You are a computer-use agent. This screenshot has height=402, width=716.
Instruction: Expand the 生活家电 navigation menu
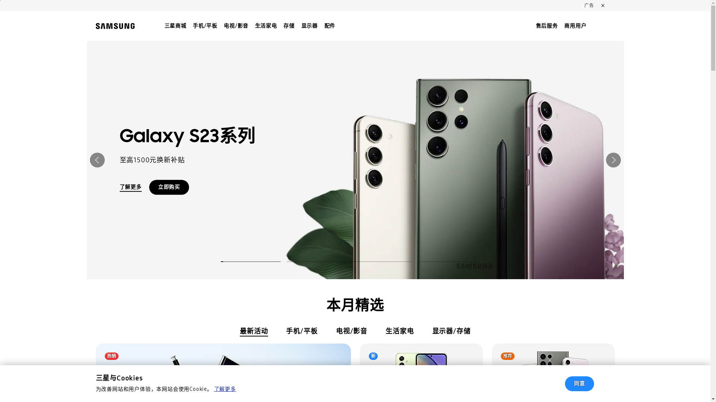tap(266, 26)
